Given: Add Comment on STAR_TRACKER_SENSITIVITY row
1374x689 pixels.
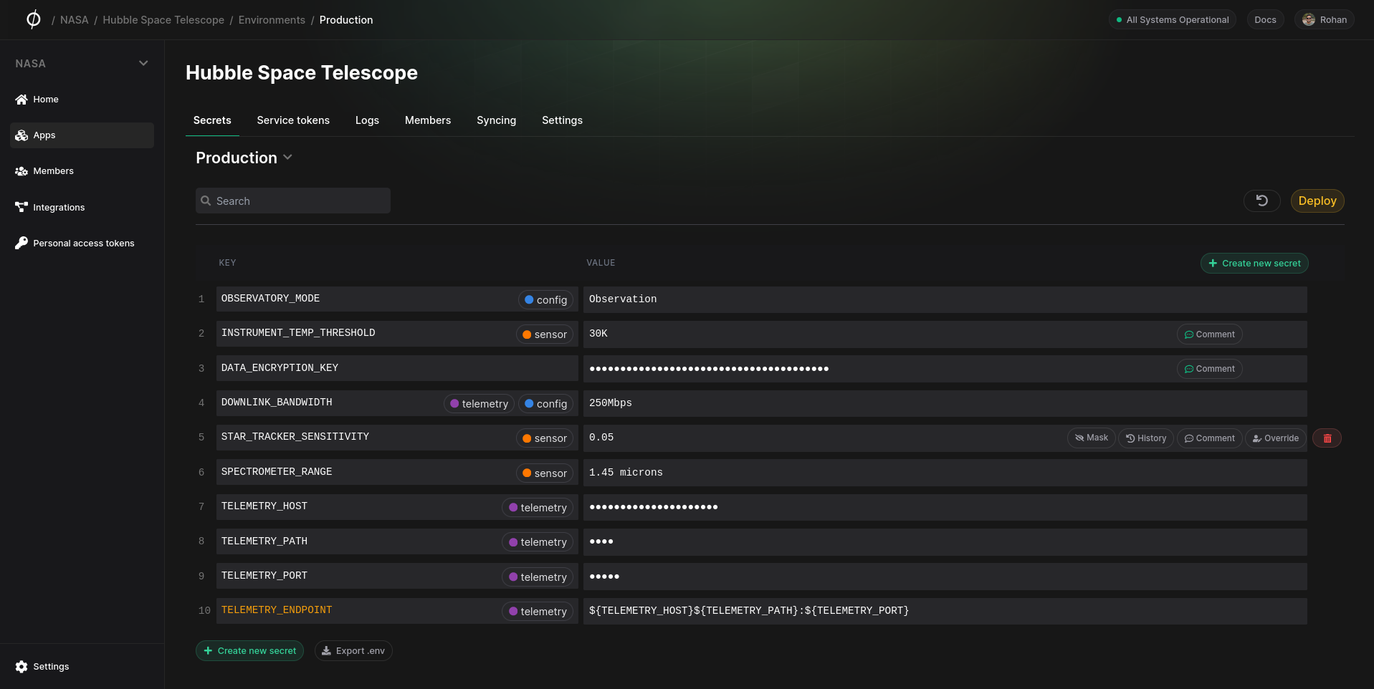Looking at the screenshot, I should coord(1209,438).
